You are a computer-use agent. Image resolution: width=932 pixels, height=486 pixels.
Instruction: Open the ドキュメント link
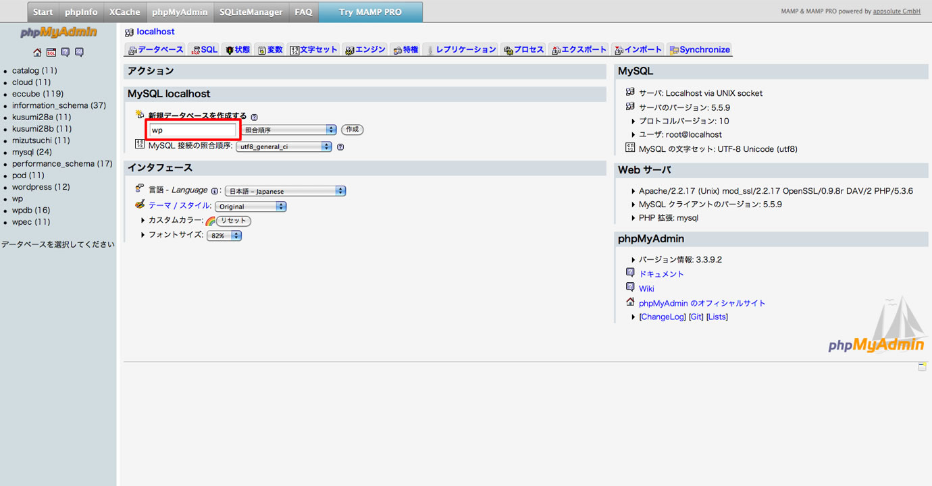click(661, 274)
